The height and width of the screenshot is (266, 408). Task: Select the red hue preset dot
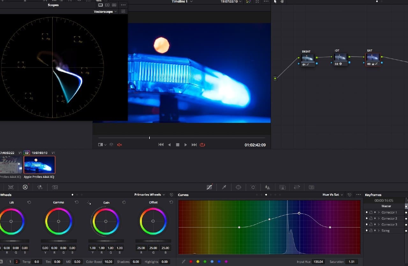coord(191,262)
